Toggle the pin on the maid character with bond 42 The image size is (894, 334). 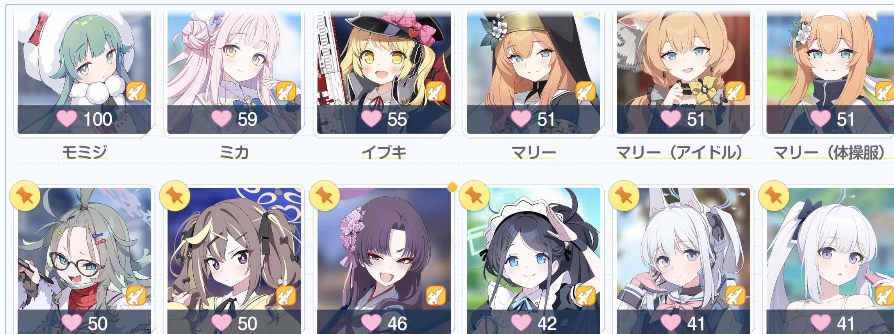coord(475,196)
